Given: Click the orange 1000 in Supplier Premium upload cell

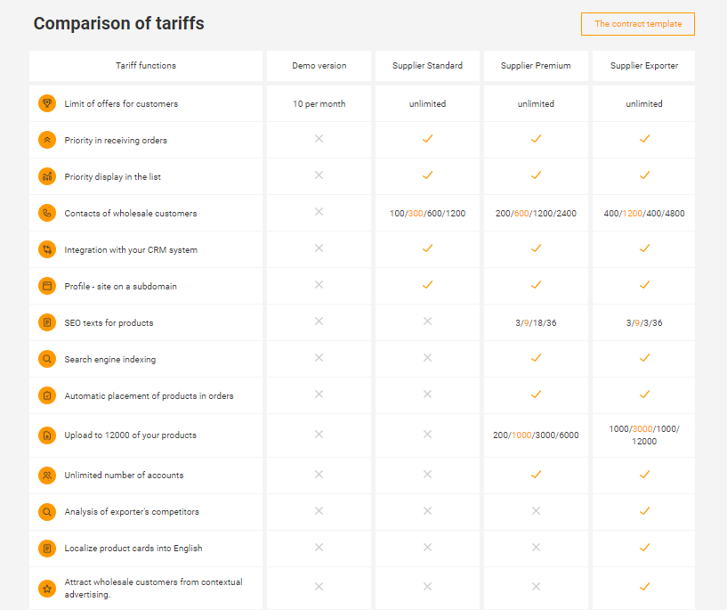Looking at the screenshot, I should point(521,435).
